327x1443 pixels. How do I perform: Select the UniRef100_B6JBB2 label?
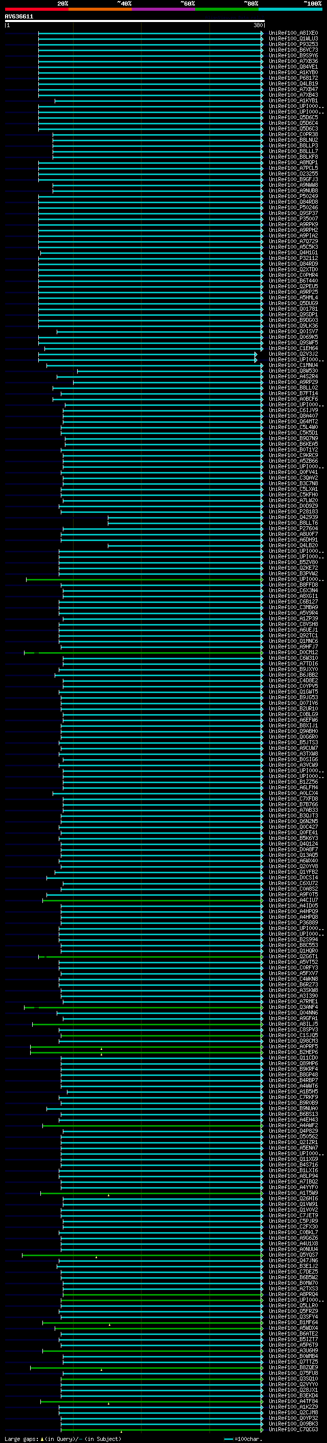point(293,675)
